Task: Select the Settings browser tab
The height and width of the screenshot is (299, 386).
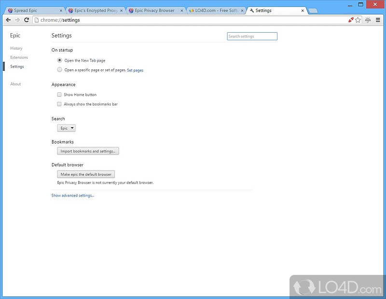Action: (x=276, y=10)
